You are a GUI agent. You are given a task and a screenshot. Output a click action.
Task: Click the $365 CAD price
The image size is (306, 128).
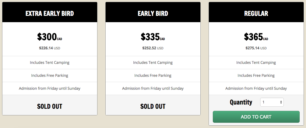pos(256,37)
